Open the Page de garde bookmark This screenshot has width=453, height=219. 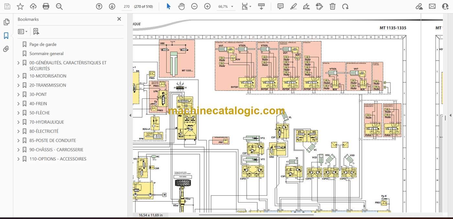coord(43,44)
